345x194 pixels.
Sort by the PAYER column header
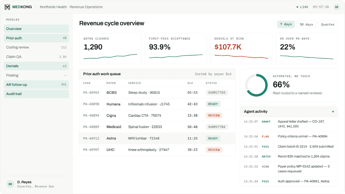[111, 83]
